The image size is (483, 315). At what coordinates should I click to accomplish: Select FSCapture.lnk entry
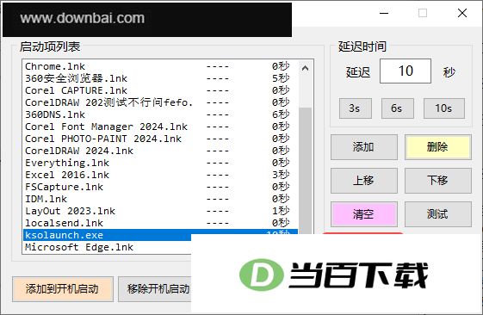tap(160, 187)
